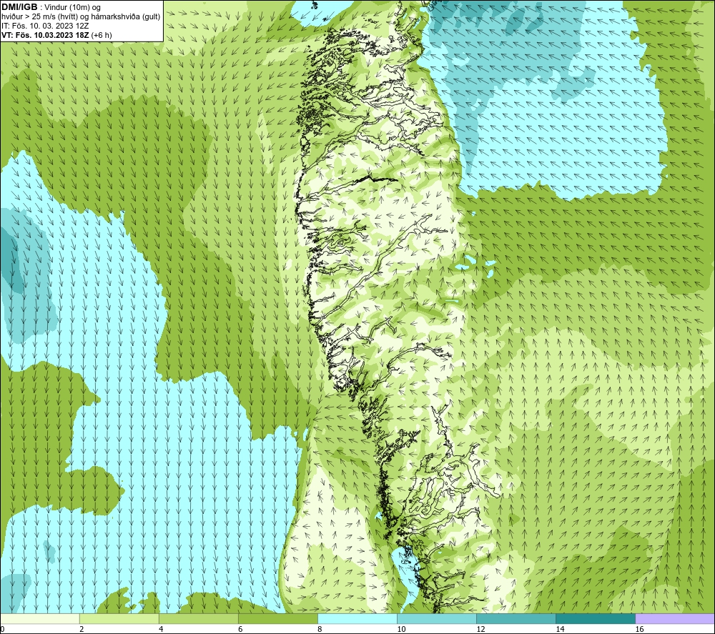This screenshot has width=715, height=634.
Task: Pick the dark teal 14–16 m/s swatch
Action: pyautogui.click(x=595, y=618)
